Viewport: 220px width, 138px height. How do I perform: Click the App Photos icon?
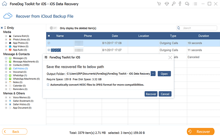[10, 43]
